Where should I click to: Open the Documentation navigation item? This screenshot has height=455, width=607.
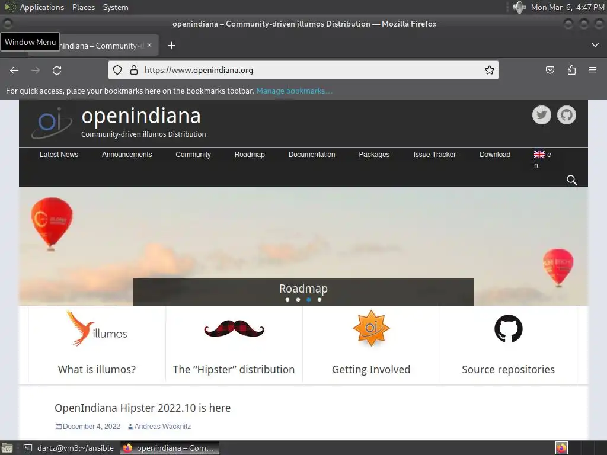[x=312, y=155]
